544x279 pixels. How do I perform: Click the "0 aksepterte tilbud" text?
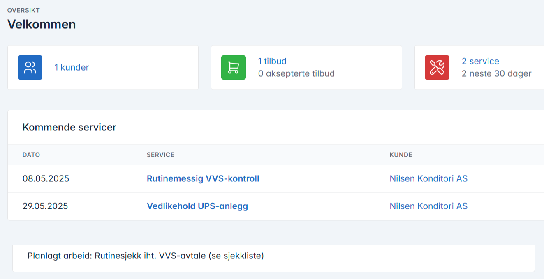click(x=296, y=74)
